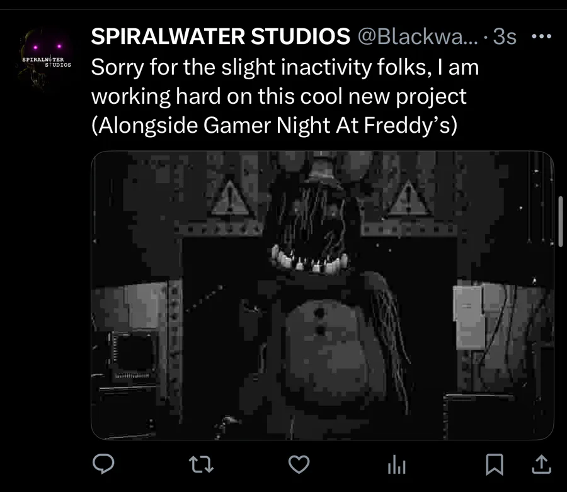Image resolution: width=567 pixels, height=492 pixels.
Task: Tap the share upload arrow icon
Action: click(x=541, y=464)
